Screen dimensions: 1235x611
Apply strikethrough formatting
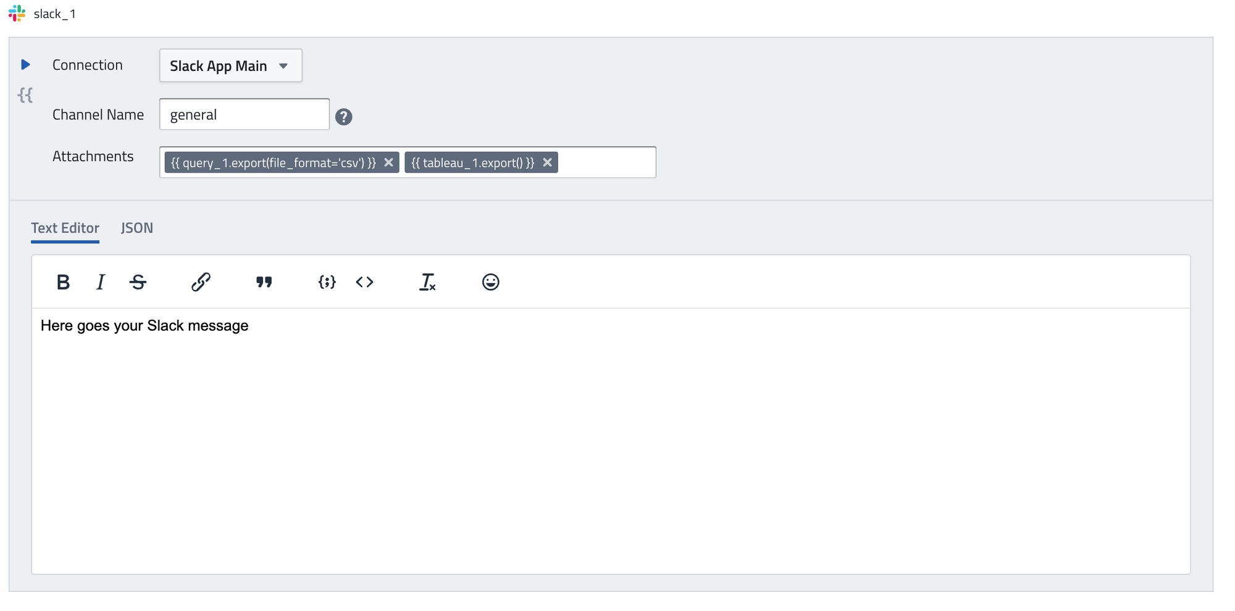[x=138, y=282]
